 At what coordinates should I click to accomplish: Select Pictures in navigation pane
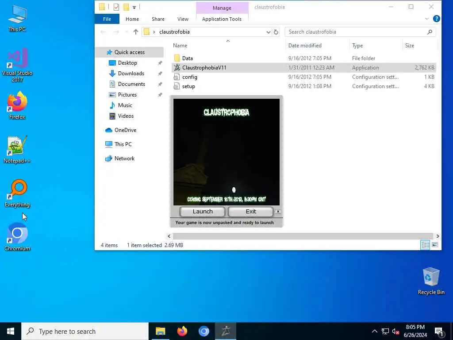(x=127, y=95)
